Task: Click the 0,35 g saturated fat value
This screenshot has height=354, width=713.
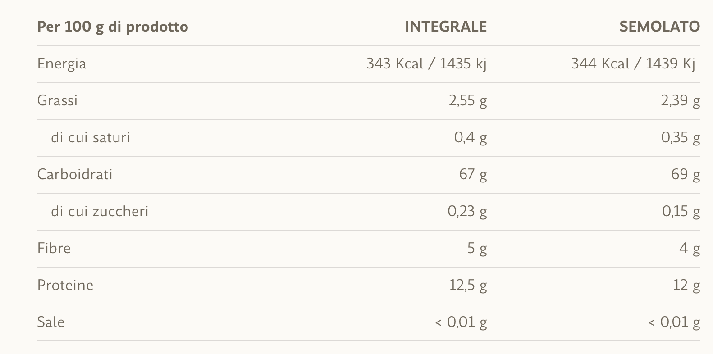Action: pos(680,137)
